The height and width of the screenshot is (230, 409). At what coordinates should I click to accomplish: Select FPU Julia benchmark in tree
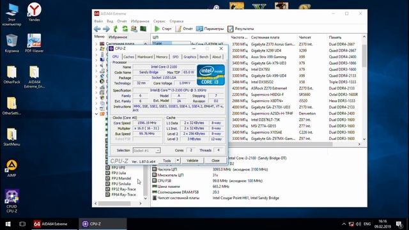[x=116, y=173]
